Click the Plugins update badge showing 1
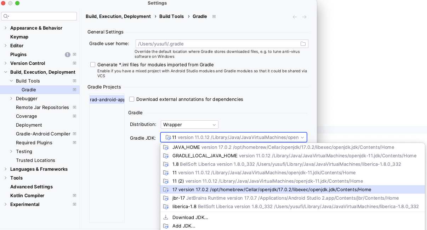 tap(68, 54)
